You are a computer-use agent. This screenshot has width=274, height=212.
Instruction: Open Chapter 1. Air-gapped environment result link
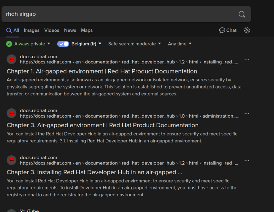pos(102,71)
